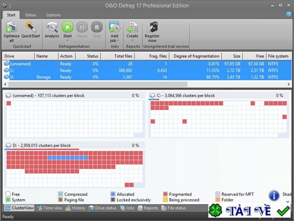Switch to the Start ribbon tab
294x221 pixels.
tap(11, 15)
